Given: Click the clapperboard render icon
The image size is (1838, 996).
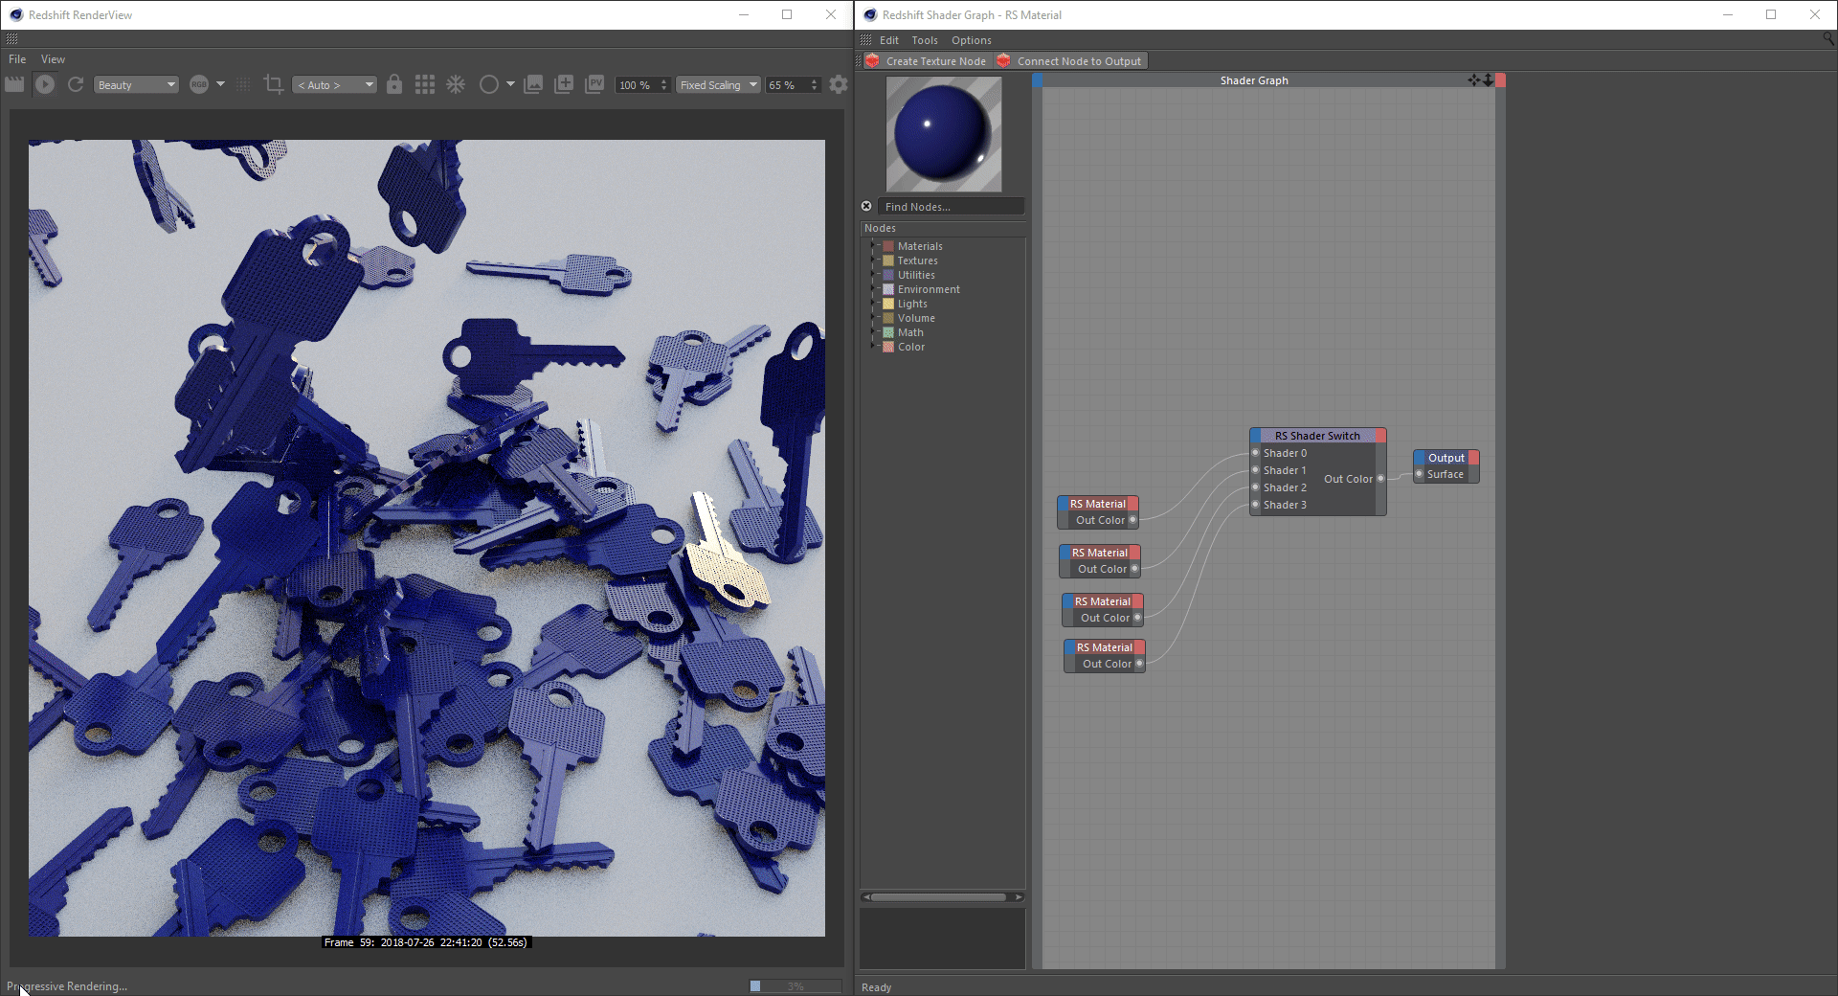Looking at the screenshot, I should coord(14,84).
